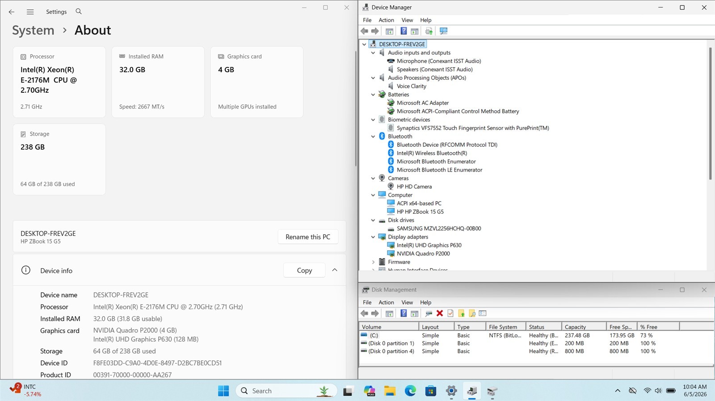715x401 pixels.
Task: Open the File menu in Device Manager
Action: 367,20
